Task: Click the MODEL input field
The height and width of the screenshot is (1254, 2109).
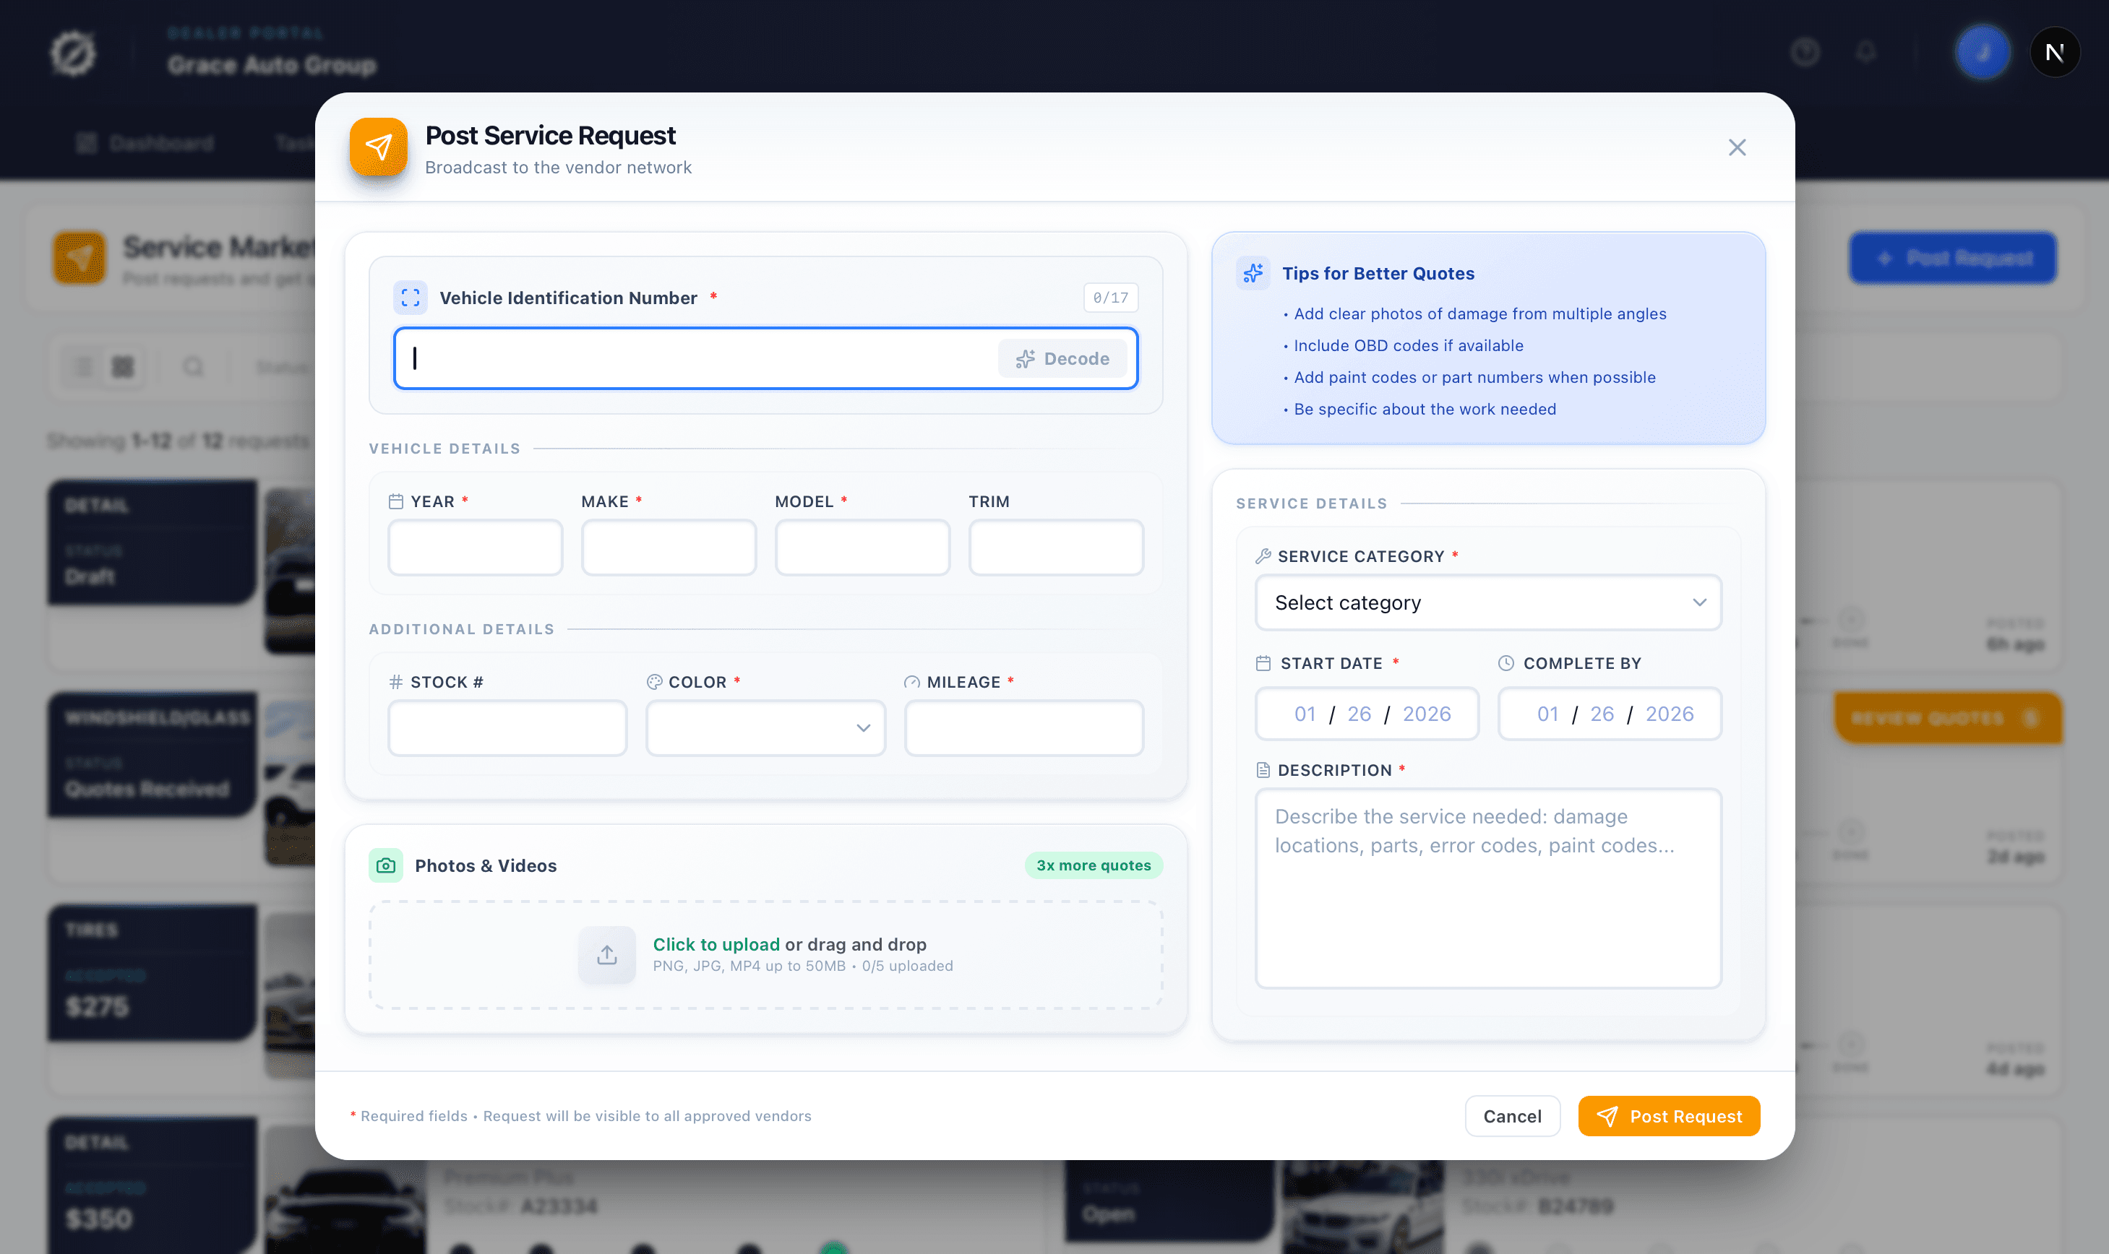Action: pos(862,548)
